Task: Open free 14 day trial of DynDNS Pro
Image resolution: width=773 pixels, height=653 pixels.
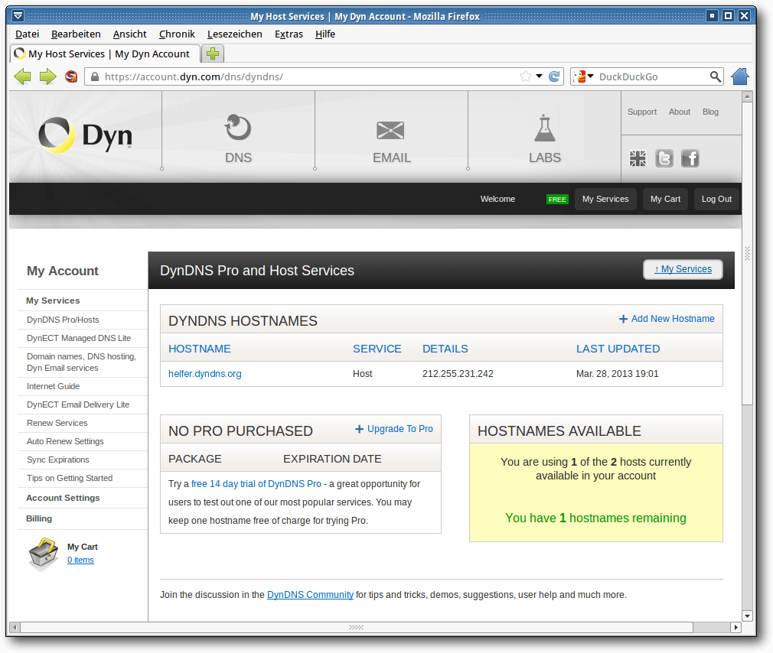Action: click(x=256, y=484)
